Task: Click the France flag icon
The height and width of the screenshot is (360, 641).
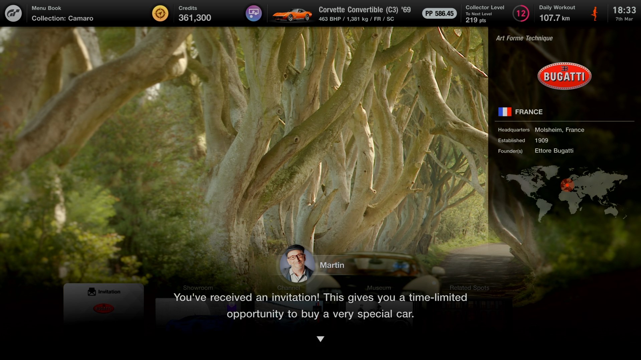Action: point(505,112)
